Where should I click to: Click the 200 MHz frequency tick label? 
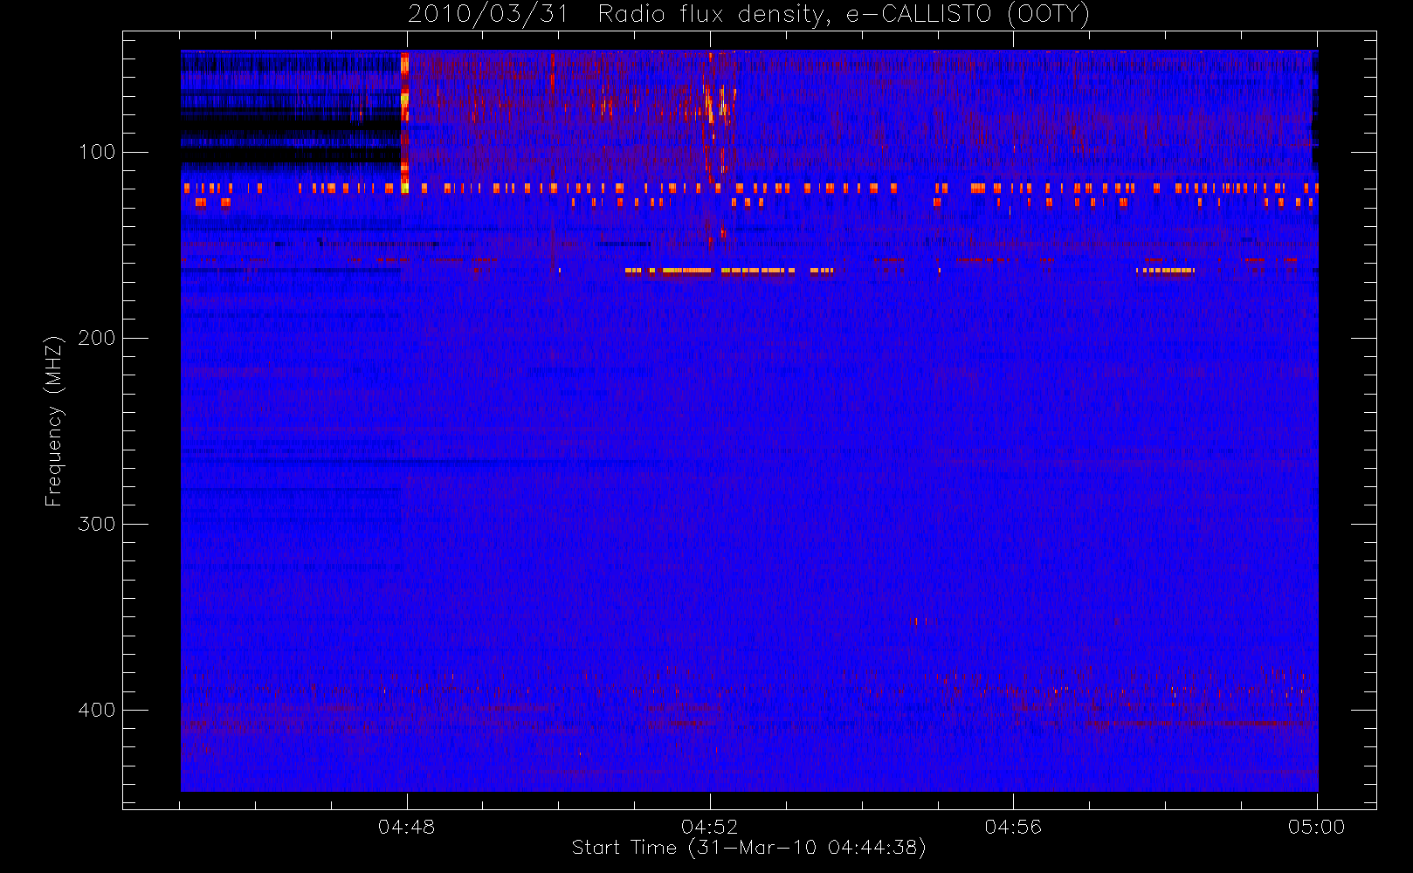(x=97, y=338)
